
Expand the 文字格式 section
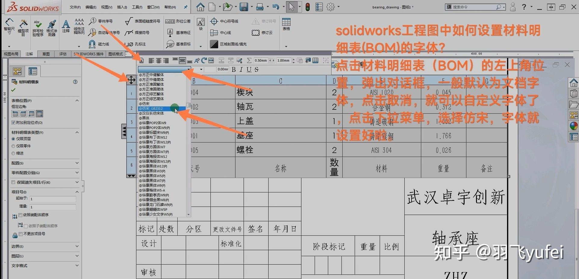(x=77, y=265)
